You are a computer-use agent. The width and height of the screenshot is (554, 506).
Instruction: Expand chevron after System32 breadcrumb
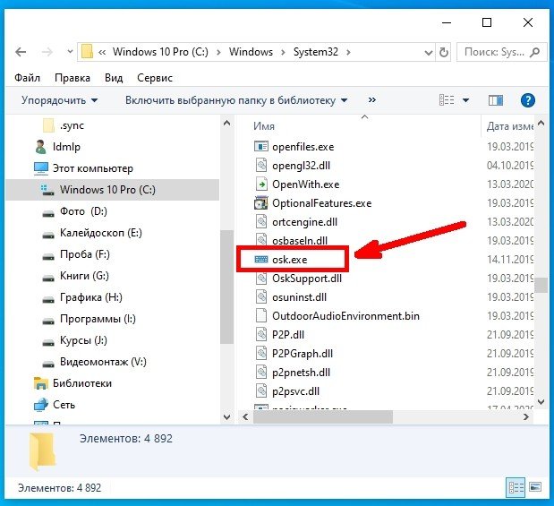click(348, 52)
